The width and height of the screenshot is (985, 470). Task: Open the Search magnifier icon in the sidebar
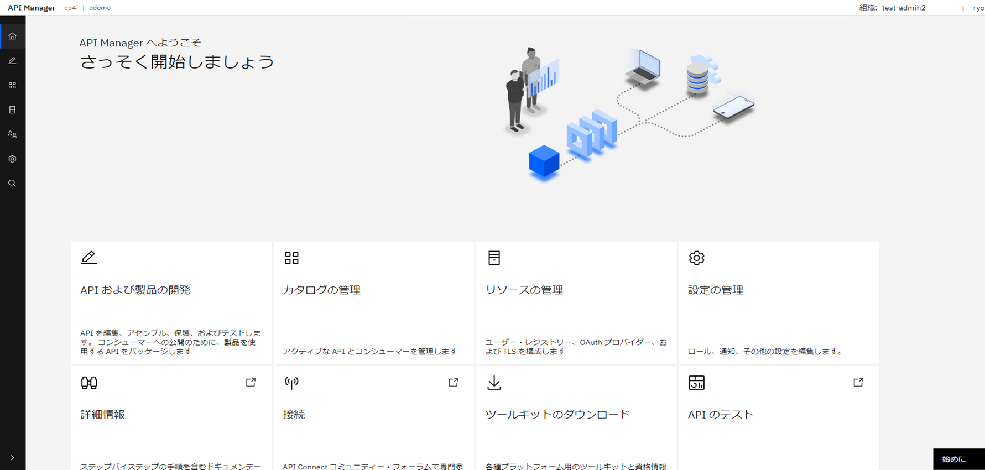(x=12, y=183)
